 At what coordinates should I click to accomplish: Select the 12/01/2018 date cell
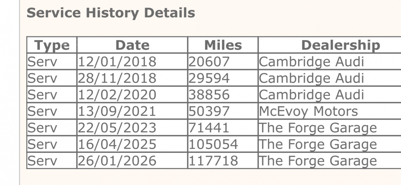(x=117, y=62)
